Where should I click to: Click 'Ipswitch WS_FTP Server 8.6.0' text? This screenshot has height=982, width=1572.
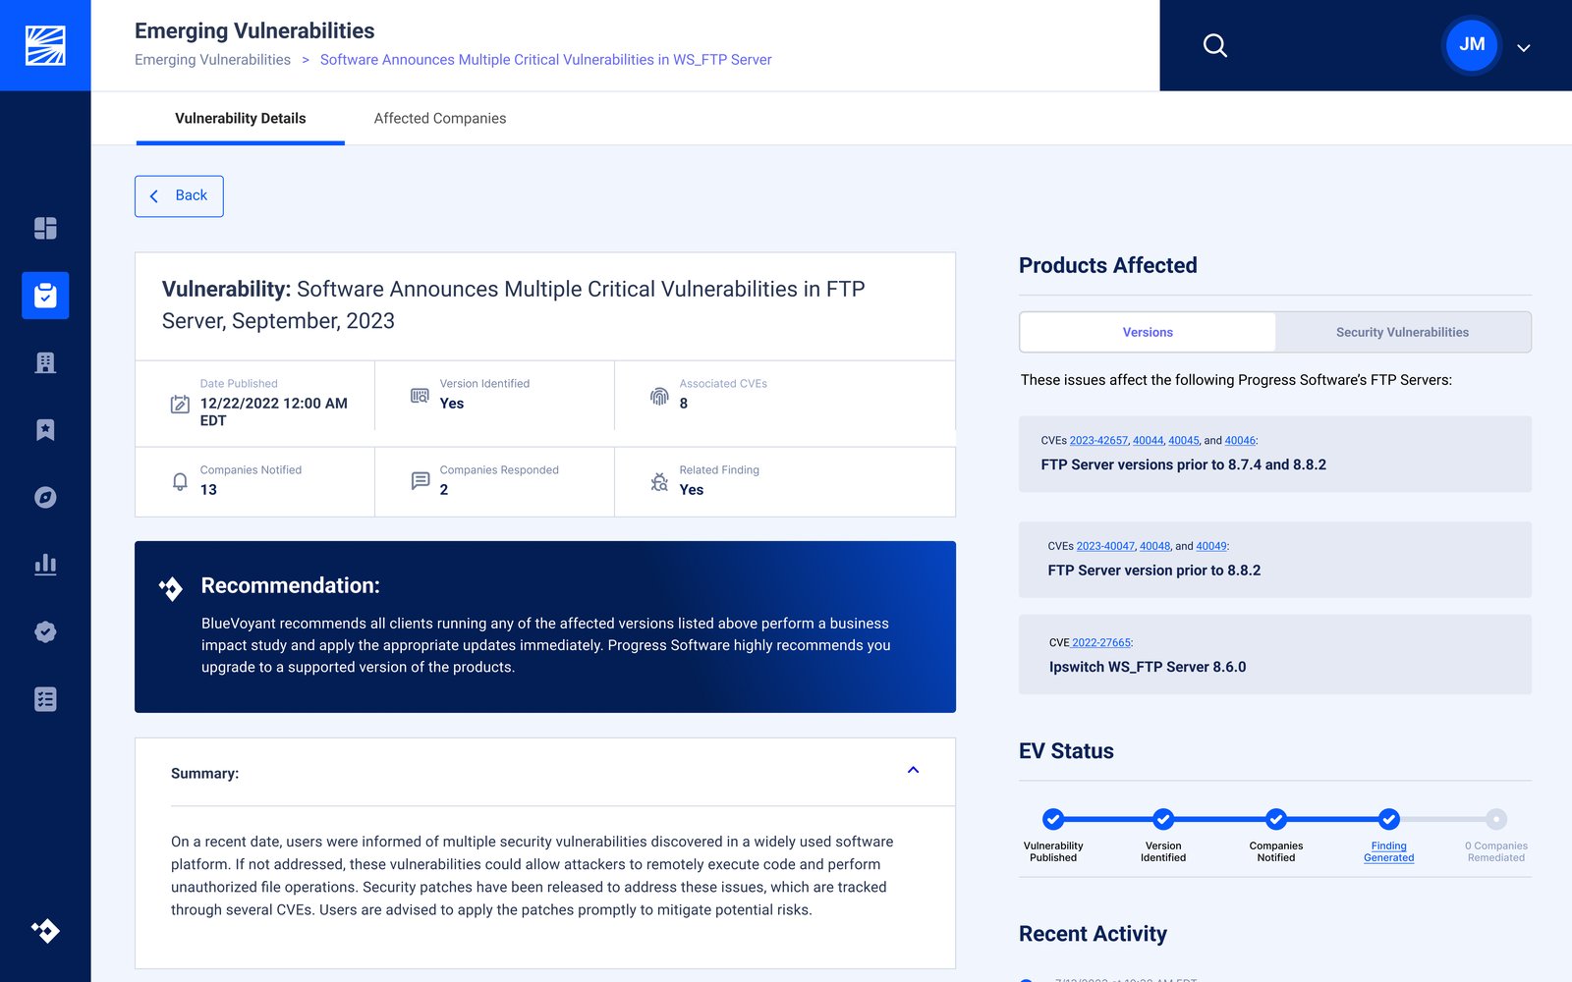(1148, 667)
